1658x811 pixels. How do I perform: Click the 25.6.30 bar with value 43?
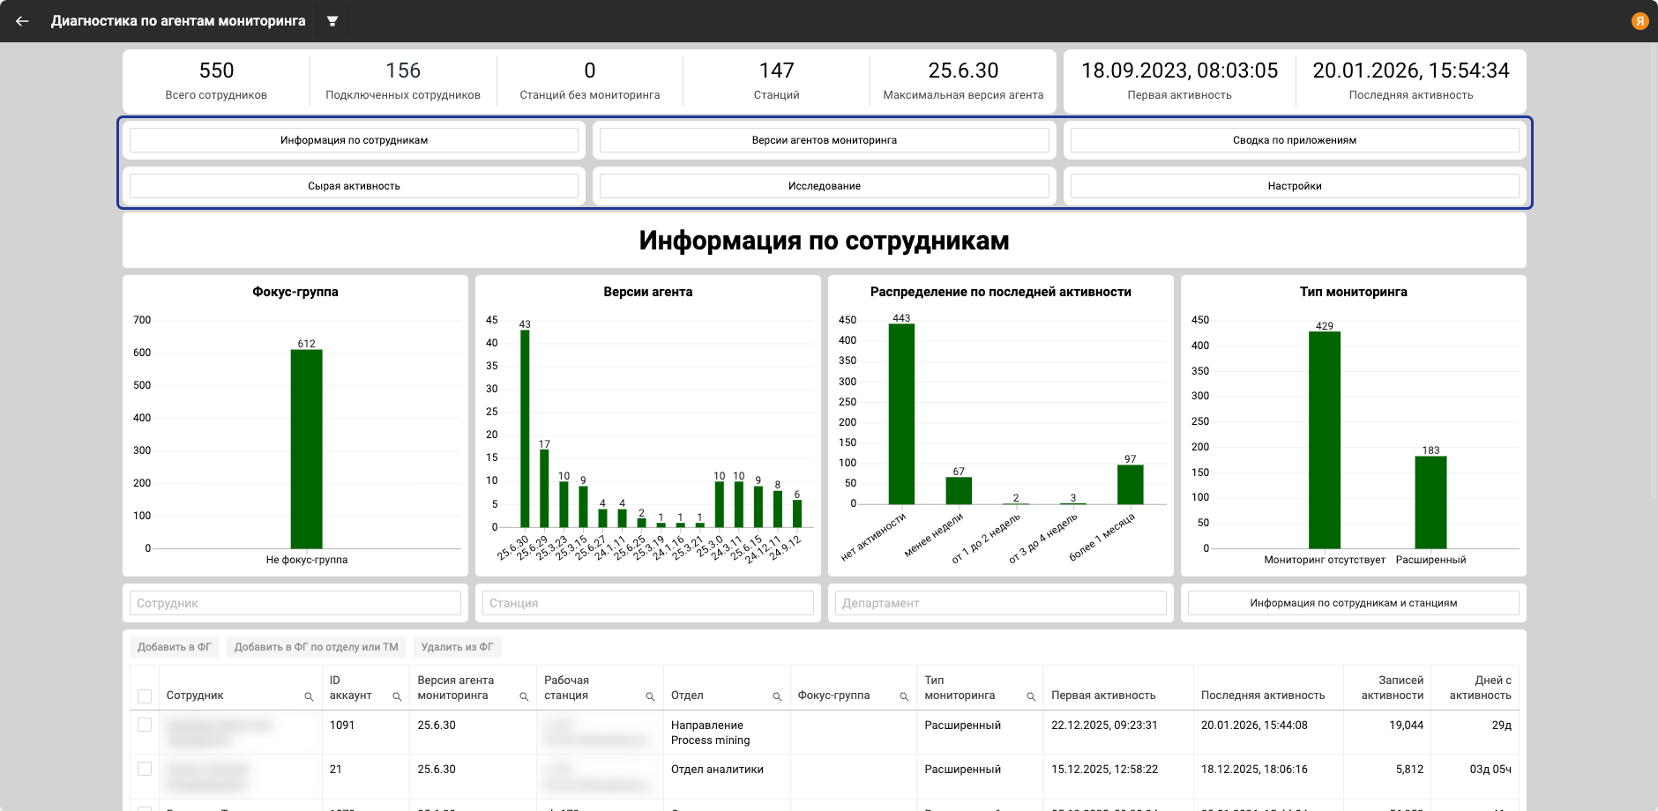(x=525, y=428)
